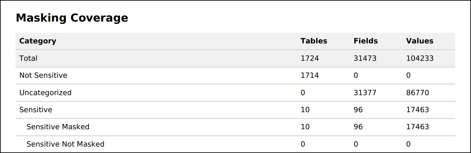Click the Sensitive Not Masked sub-row label

click(65, 144)
